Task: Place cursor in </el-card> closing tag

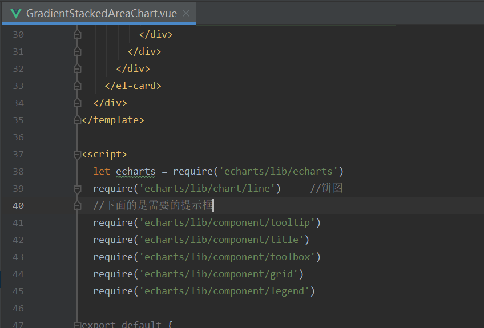Action: coord(133,86)
